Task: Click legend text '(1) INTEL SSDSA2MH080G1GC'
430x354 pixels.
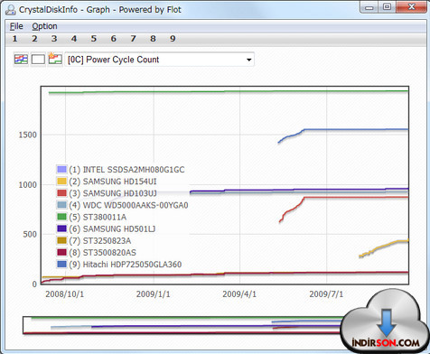Action: coord(126,170)
